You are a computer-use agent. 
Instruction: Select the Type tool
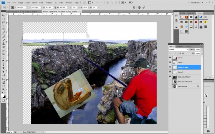[x=3, y=68]
